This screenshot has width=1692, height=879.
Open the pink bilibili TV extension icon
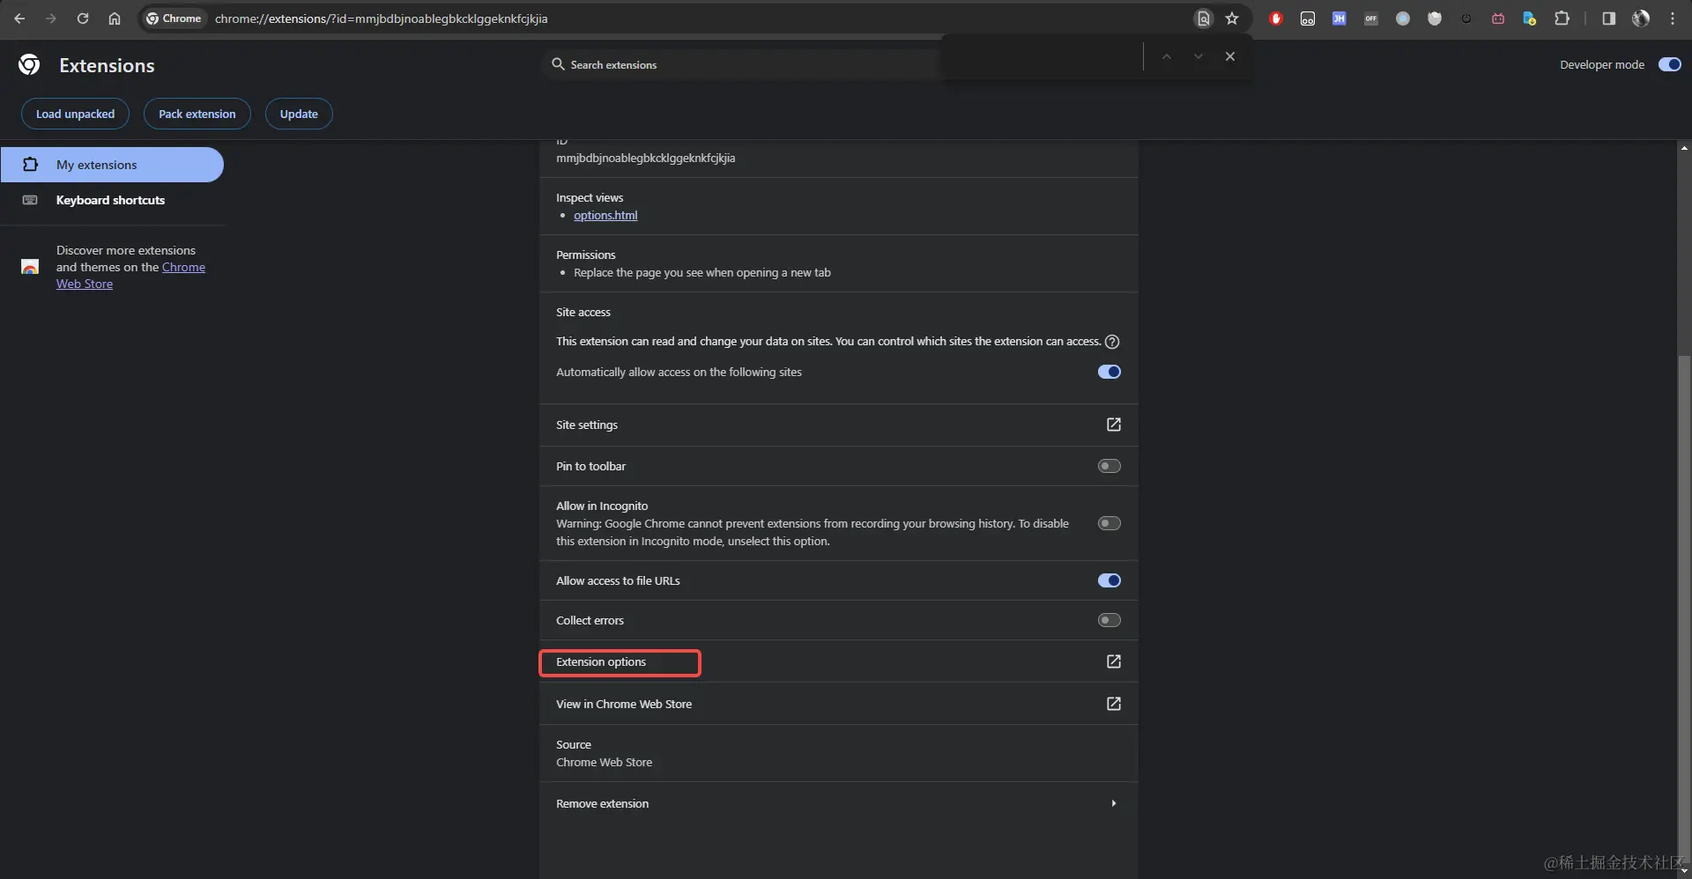[x=1497, y=18]
